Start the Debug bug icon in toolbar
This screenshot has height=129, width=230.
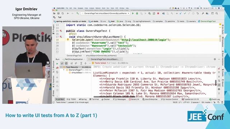(137, 14)
